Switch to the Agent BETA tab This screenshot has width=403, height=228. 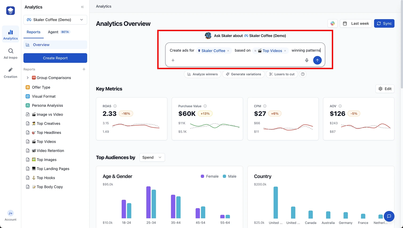pos(59,32)
